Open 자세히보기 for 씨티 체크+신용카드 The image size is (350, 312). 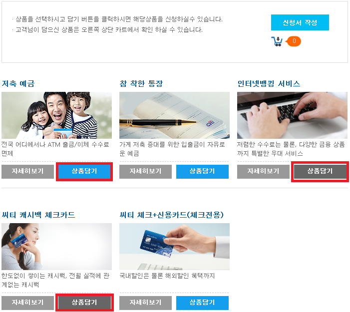click(x=145, y=303)
